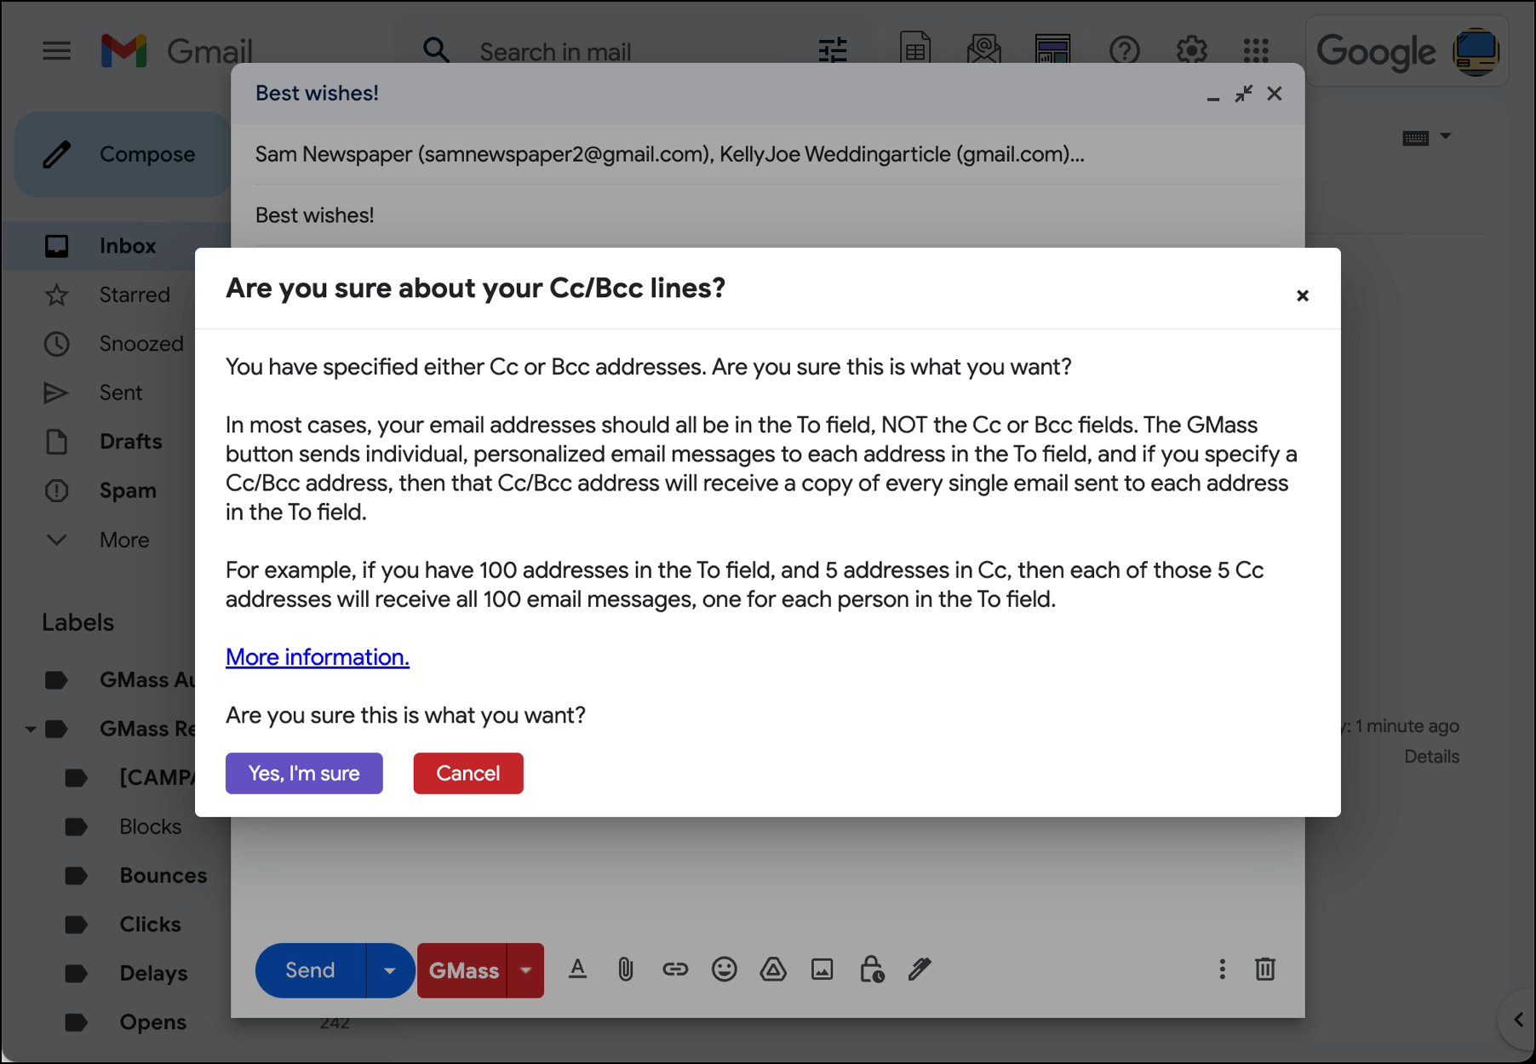Toggle confidential mode lock icon
1536x1064 pixels.
pos(872,969)
